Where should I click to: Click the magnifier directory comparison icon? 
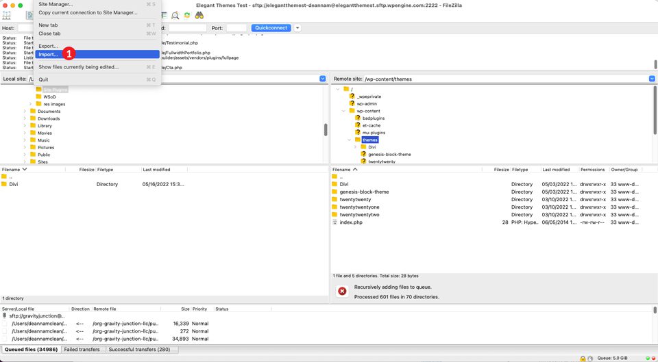tap(175, 16)
